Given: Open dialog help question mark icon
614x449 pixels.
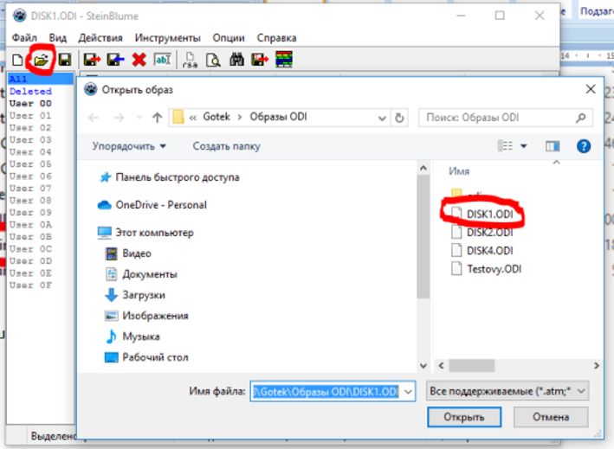Looking at the screenshot, I should pyautogui.click(x=584, y=146).
